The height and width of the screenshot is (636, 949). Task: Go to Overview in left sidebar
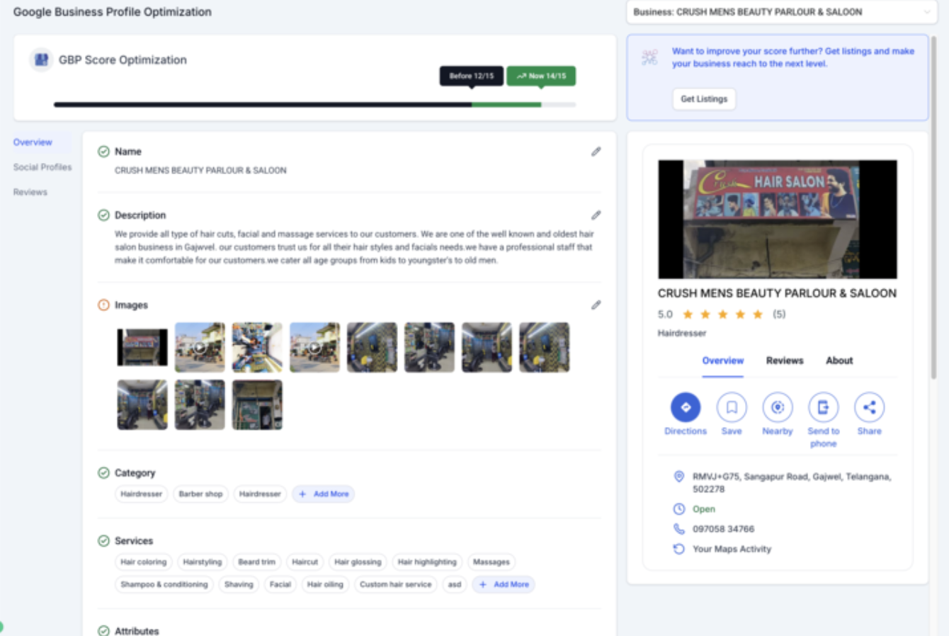click(x=33, y=142)
